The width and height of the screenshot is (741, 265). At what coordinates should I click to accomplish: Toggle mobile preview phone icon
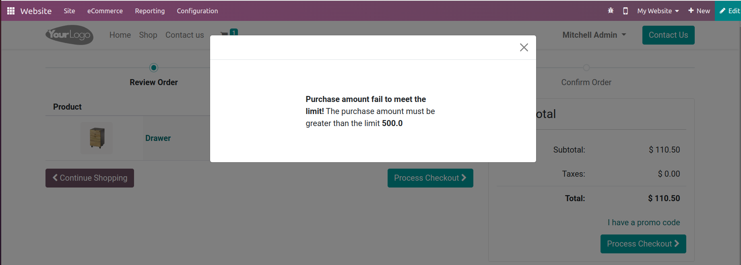point(625,11)
